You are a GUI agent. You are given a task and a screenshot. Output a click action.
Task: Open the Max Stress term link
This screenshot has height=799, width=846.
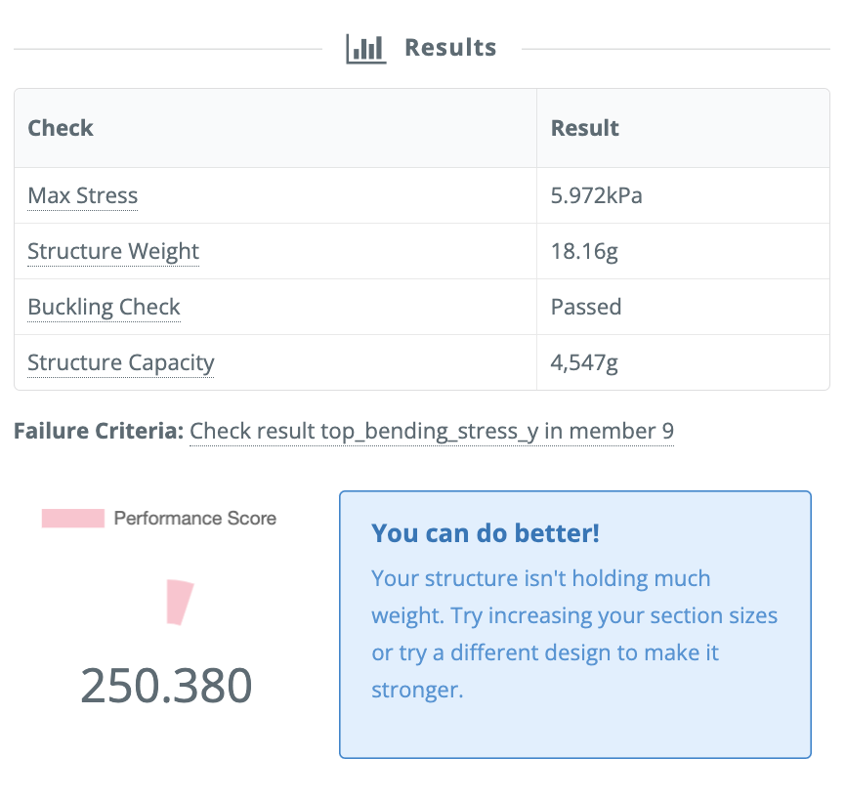[x=82, y=196]
